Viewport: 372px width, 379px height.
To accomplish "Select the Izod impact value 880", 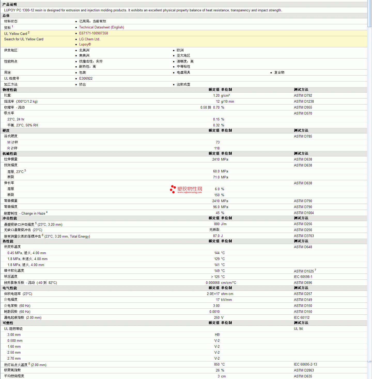I will pos(217,224).
